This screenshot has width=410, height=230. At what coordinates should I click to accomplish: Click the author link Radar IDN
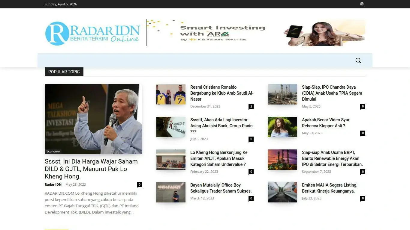click(53, 184)
